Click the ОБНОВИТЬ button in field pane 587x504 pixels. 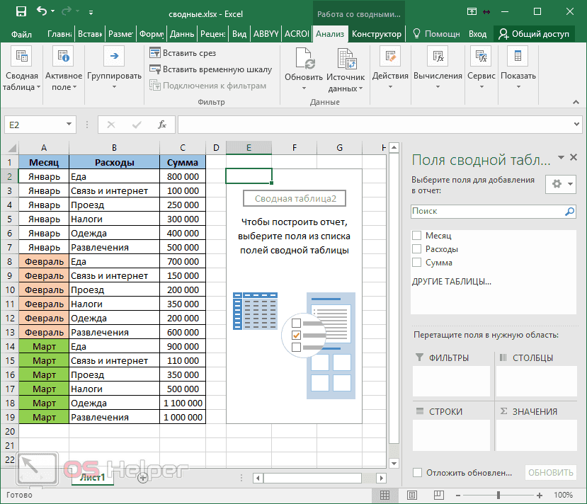pos(550,472)
